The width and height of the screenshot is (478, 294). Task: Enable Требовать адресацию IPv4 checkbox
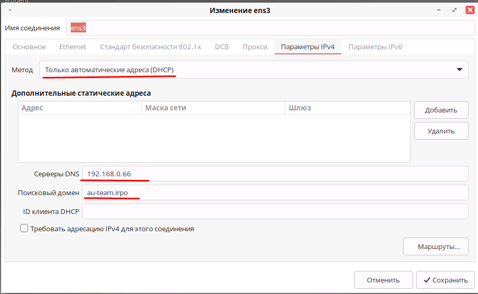pyautogui.click(x=24, y=229)
